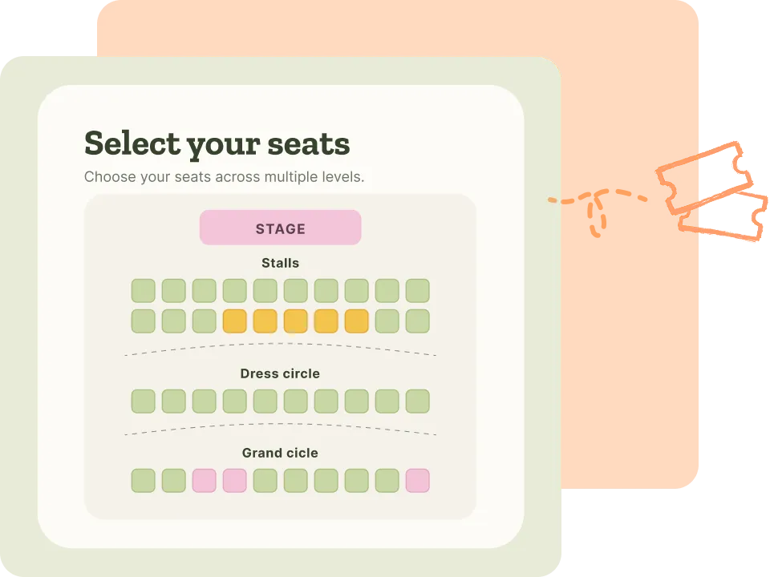This screenshot has height=577, width=770.
Task: Click first pink seat in Grand circle
Action: 205,480
